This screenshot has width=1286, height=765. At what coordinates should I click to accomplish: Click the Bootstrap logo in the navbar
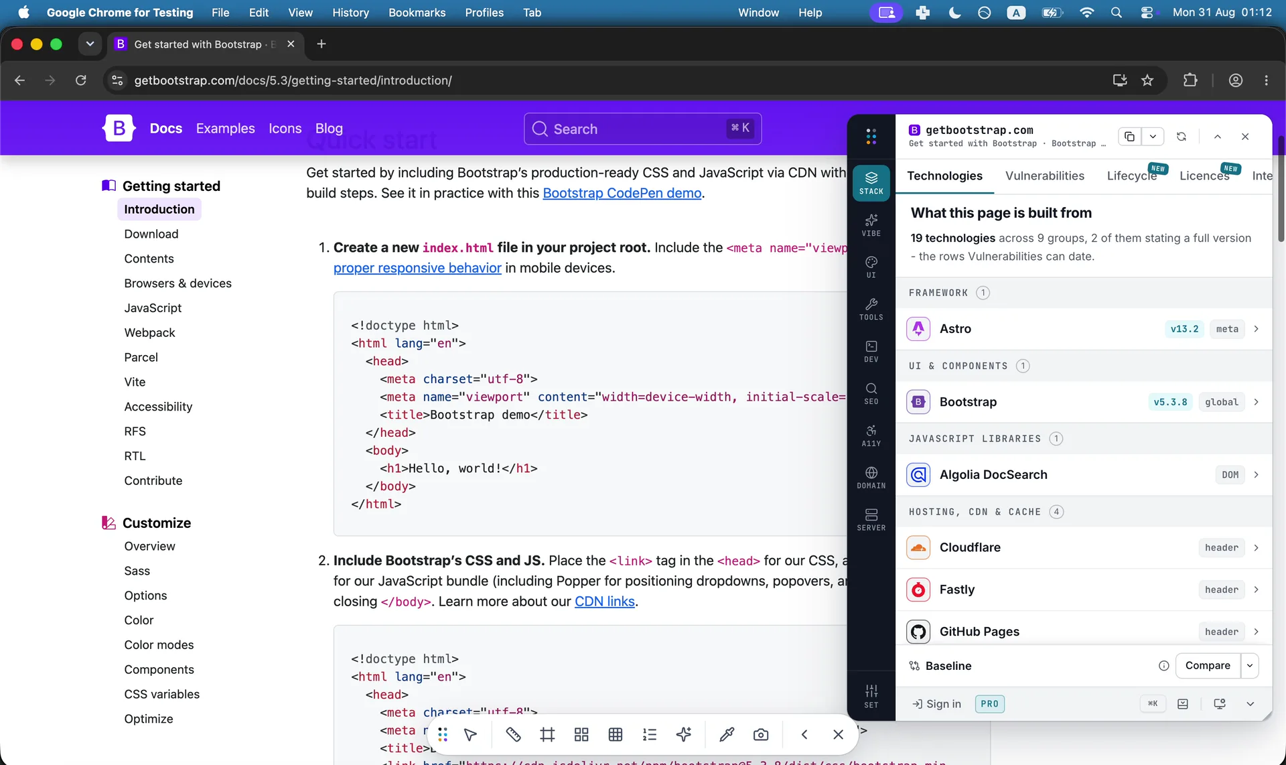(x=119, y=128)
